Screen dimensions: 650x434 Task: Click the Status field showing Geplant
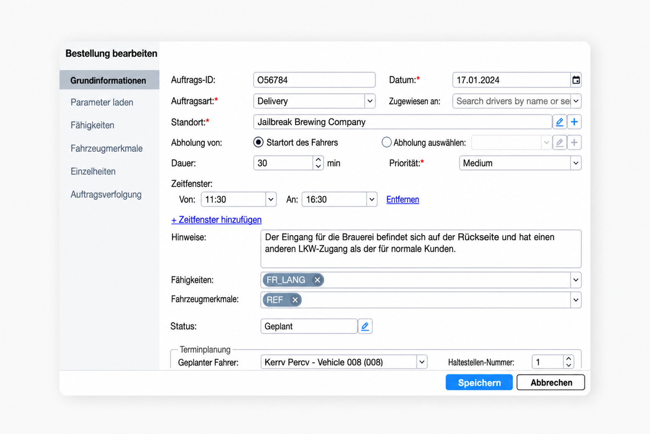[309, 326]
